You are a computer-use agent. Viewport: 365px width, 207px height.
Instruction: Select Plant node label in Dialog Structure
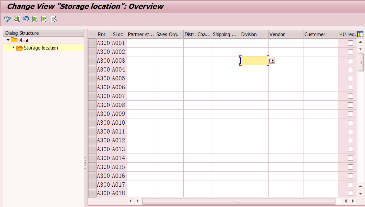click(23, 40)
